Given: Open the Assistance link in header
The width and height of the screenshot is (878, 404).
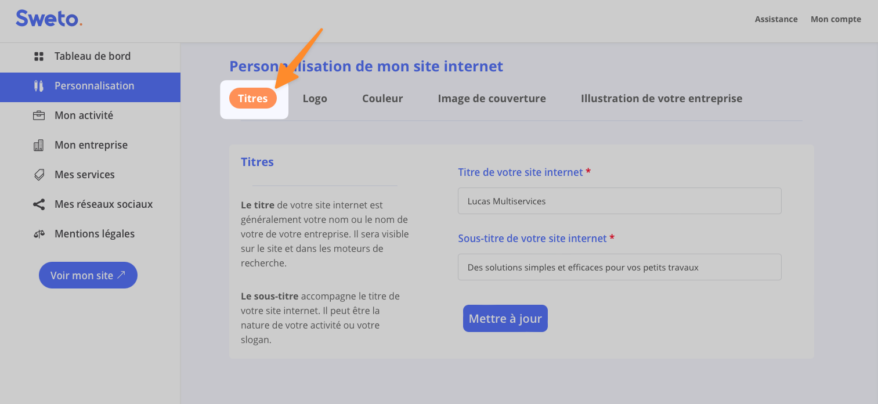Looking at the screenshot, I should tap(776, 19).
